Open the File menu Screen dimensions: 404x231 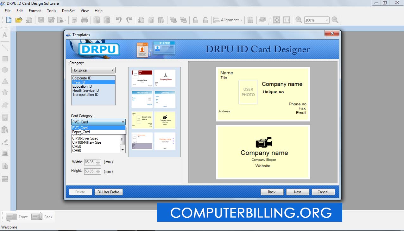pyautogui.click(x=8, y=10)
